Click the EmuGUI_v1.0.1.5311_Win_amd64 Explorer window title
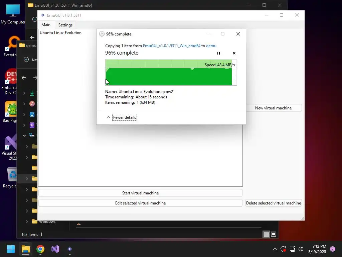342x257 pixels. (63, 5)
